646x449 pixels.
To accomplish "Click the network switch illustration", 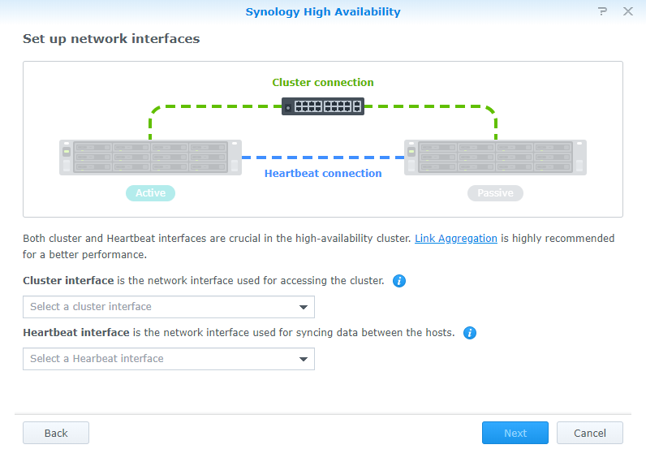I will point(323,106).
